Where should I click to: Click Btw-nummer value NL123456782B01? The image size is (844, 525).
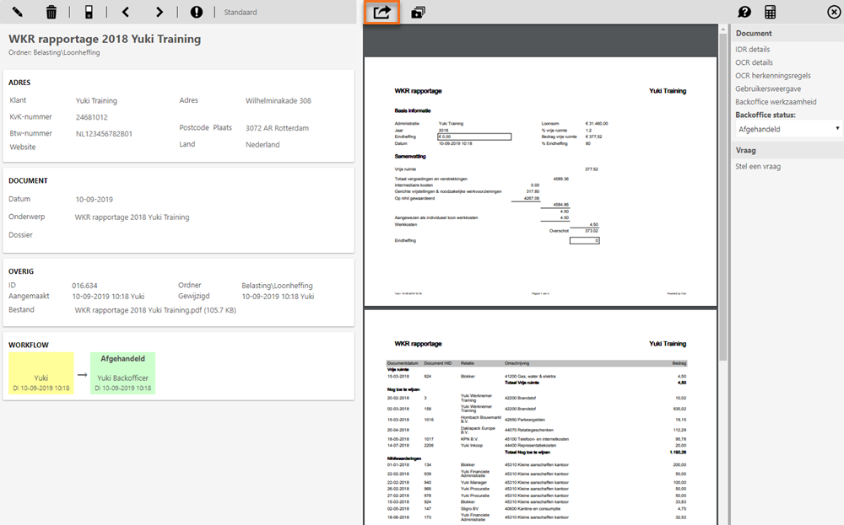point(104,134)
